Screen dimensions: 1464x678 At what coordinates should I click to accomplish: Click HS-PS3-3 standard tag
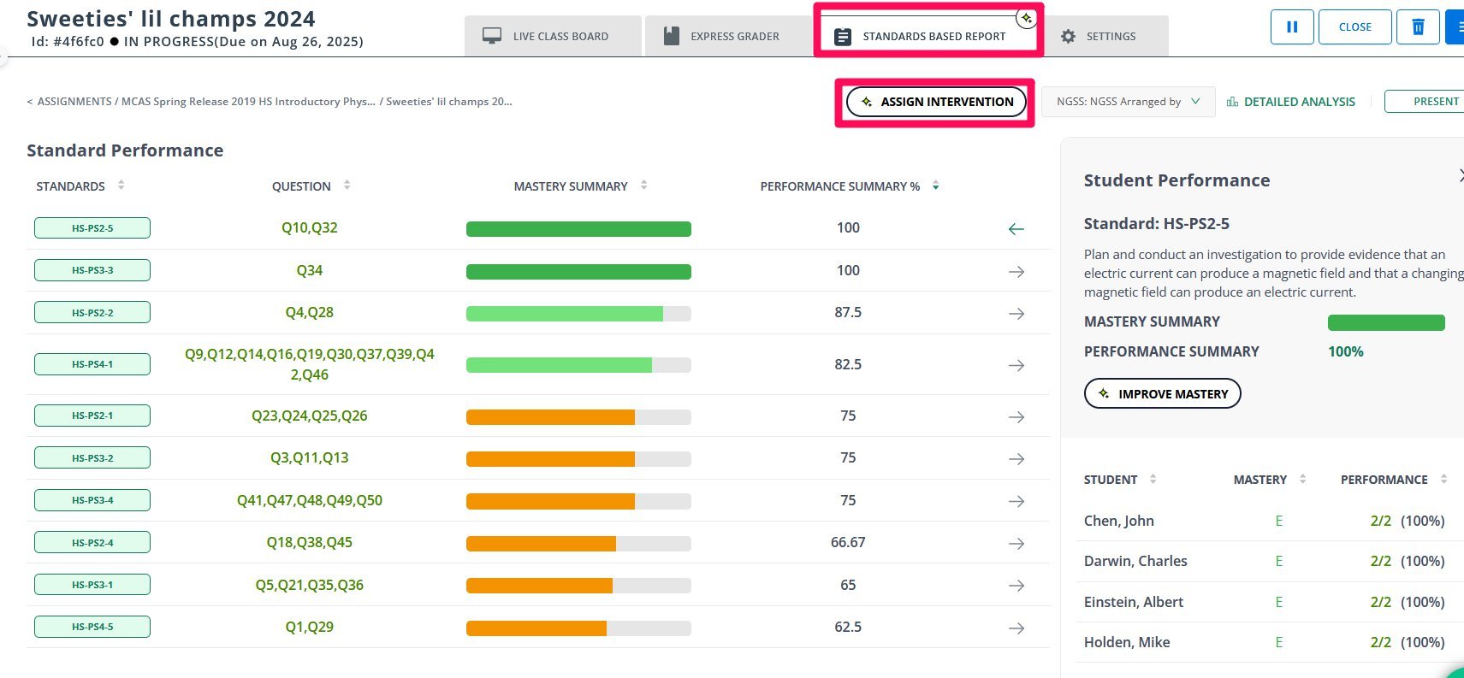click(x=92, y=270)
